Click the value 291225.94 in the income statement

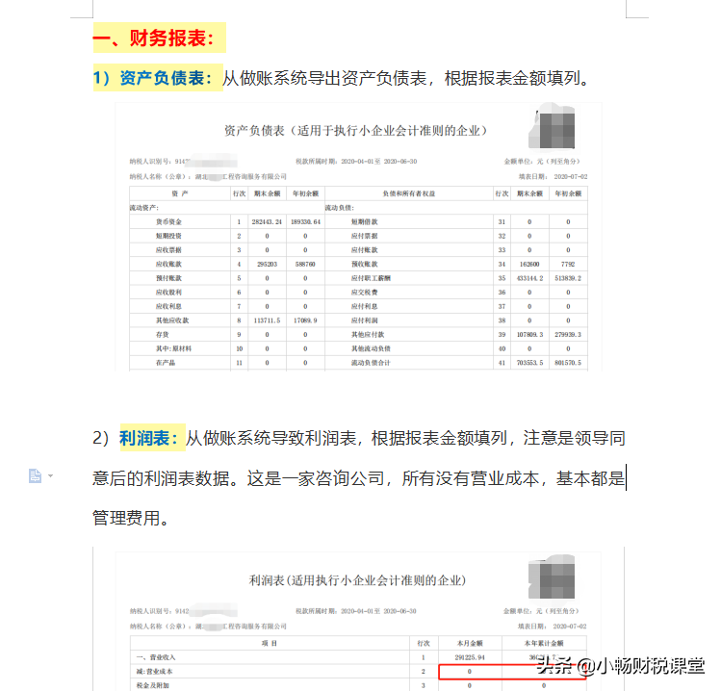(x=470, y=657)
